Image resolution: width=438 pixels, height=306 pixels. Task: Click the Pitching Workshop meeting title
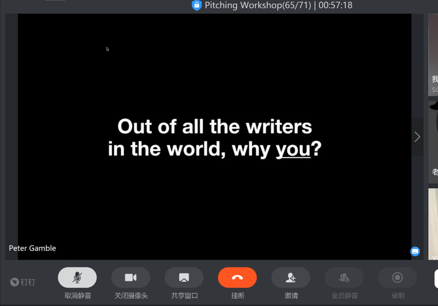[258, 5]
